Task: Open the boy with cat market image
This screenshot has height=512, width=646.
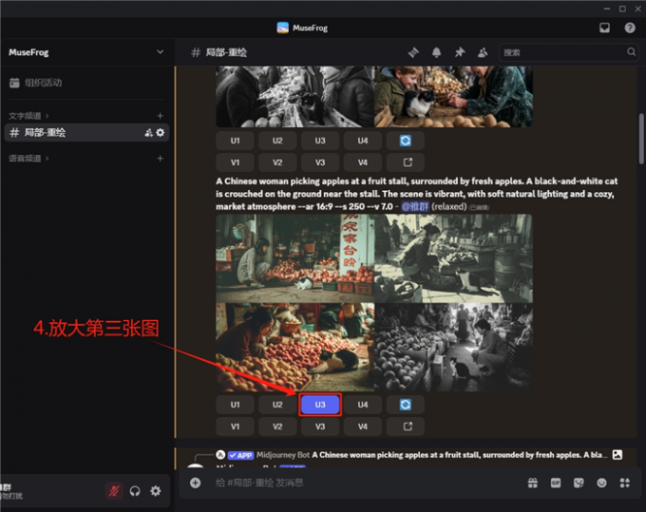Action: pyautogui.click(x=453, y=97)
